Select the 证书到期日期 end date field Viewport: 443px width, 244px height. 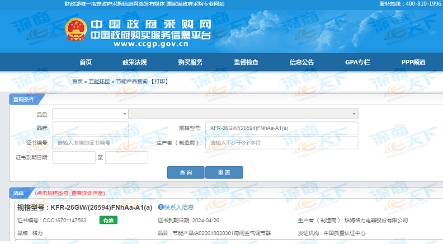(126, 157)
